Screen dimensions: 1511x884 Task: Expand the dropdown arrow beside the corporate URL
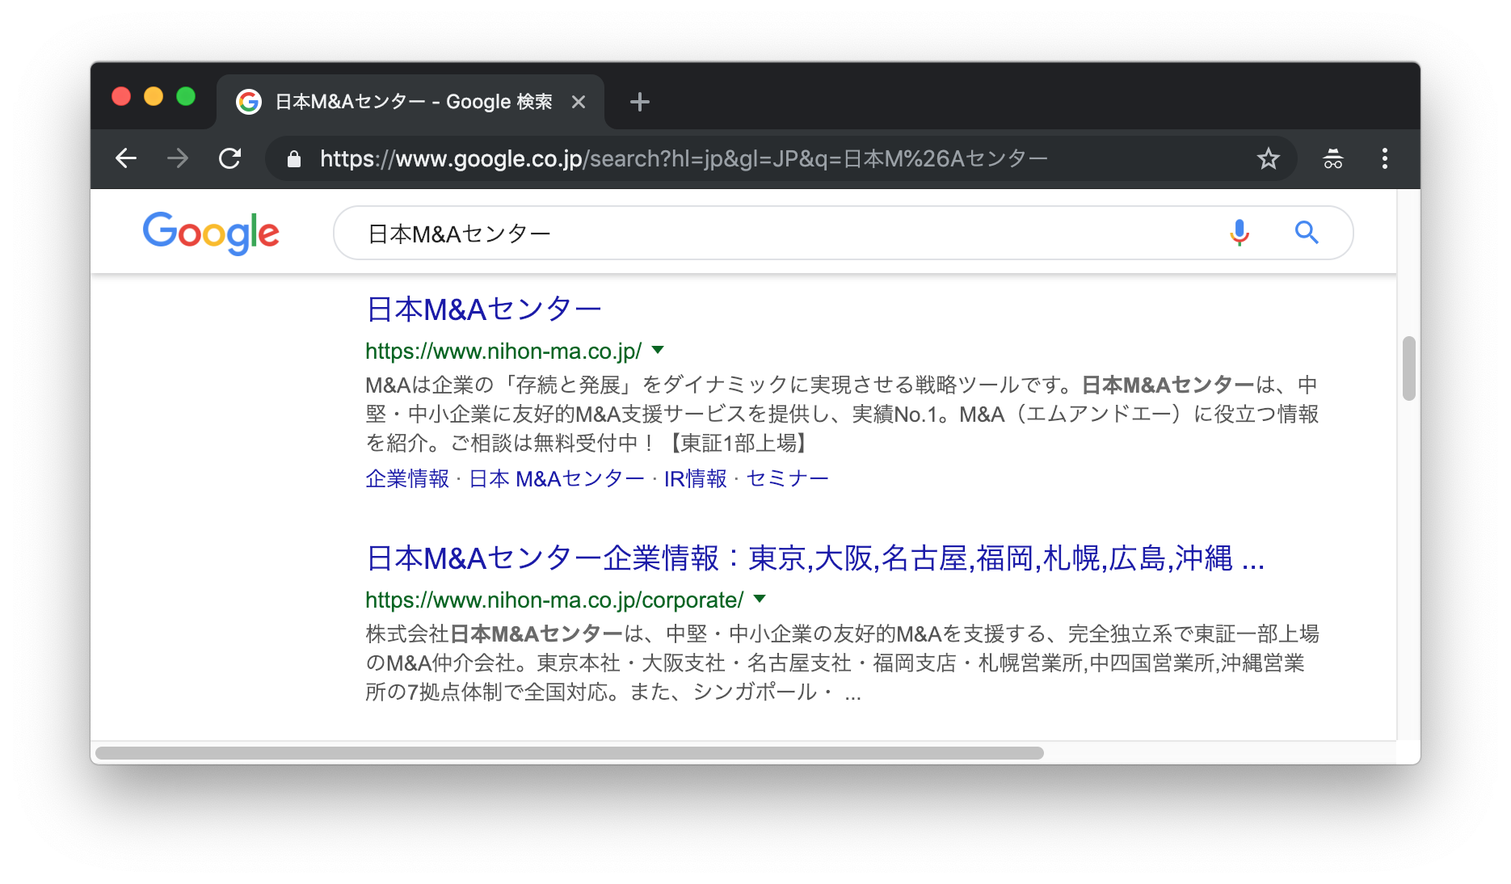[759, 599]
